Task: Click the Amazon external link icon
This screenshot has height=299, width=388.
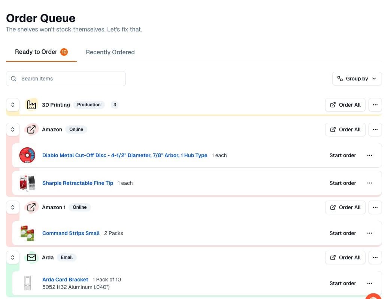Action: (31, 129)
